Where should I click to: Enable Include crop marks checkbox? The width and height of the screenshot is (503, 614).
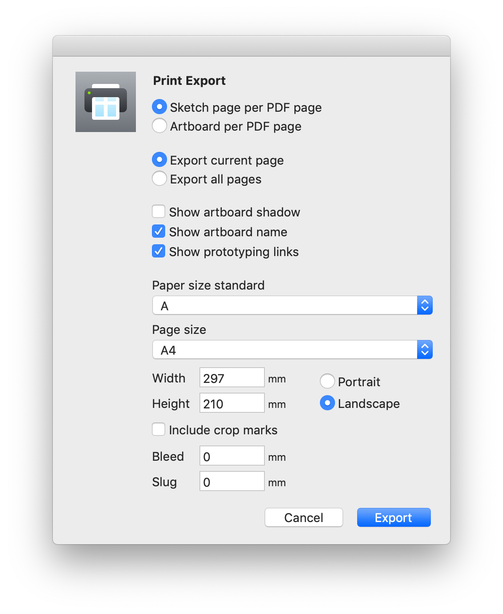click(159, 430)
